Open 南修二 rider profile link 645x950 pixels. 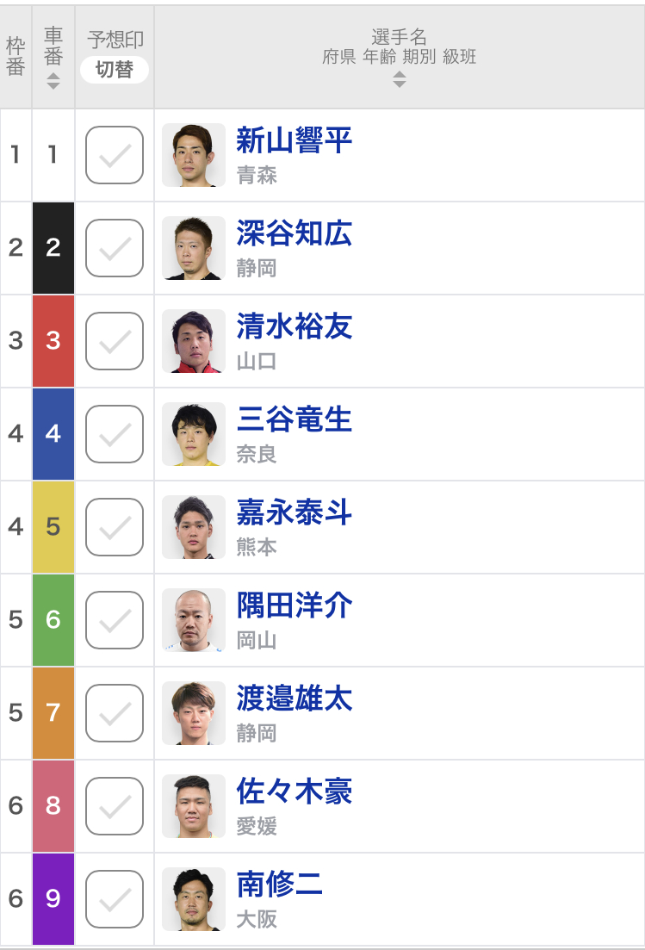tap(279, 884)
